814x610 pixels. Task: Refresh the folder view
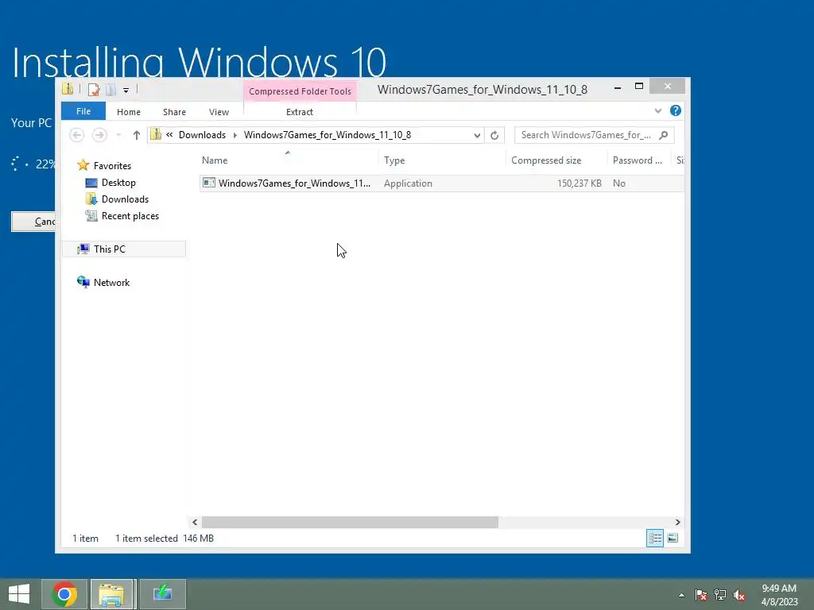pyautogui.click(x=494, y=135)
